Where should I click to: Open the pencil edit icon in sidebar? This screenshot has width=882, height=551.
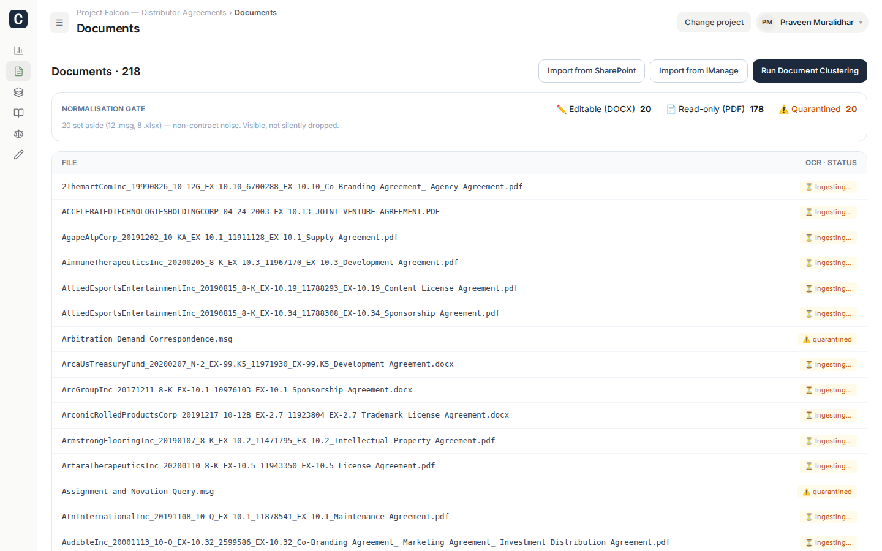tap(18, 155)
